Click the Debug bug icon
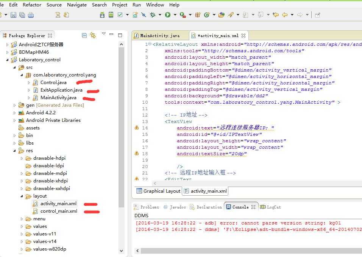362x257 pixels. 153,15
